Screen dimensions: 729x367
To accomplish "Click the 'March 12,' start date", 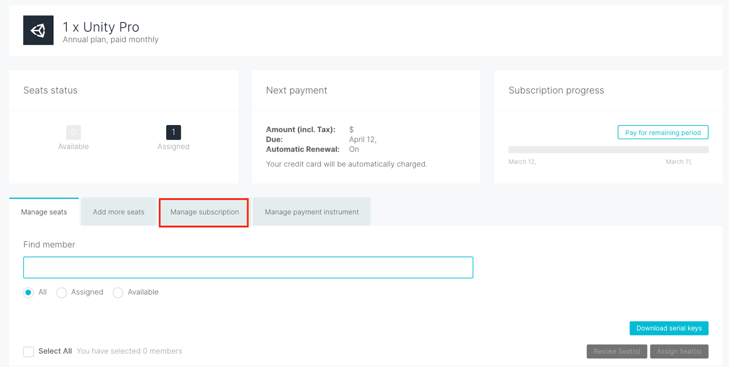I will (522, 162).
